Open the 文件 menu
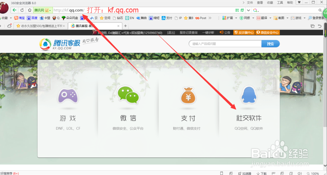 [250, 3]
